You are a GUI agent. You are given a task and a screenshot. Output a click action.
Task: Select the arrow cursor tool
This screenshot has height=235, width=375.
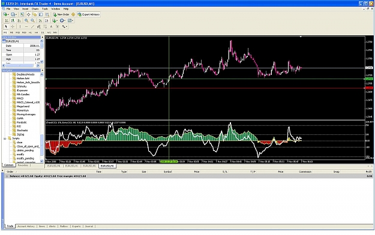pyautogui.click(x=6, y=26)
